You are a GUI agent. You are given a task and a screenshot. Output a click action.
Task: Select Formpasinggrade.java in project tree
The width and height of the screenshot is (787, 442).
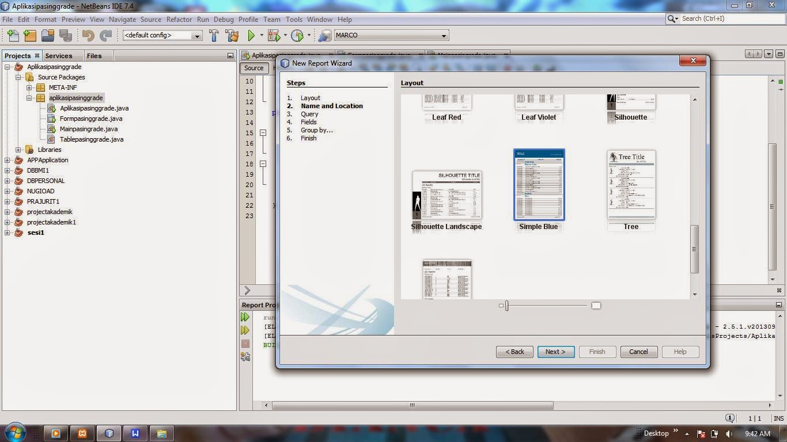coord(91,119)
